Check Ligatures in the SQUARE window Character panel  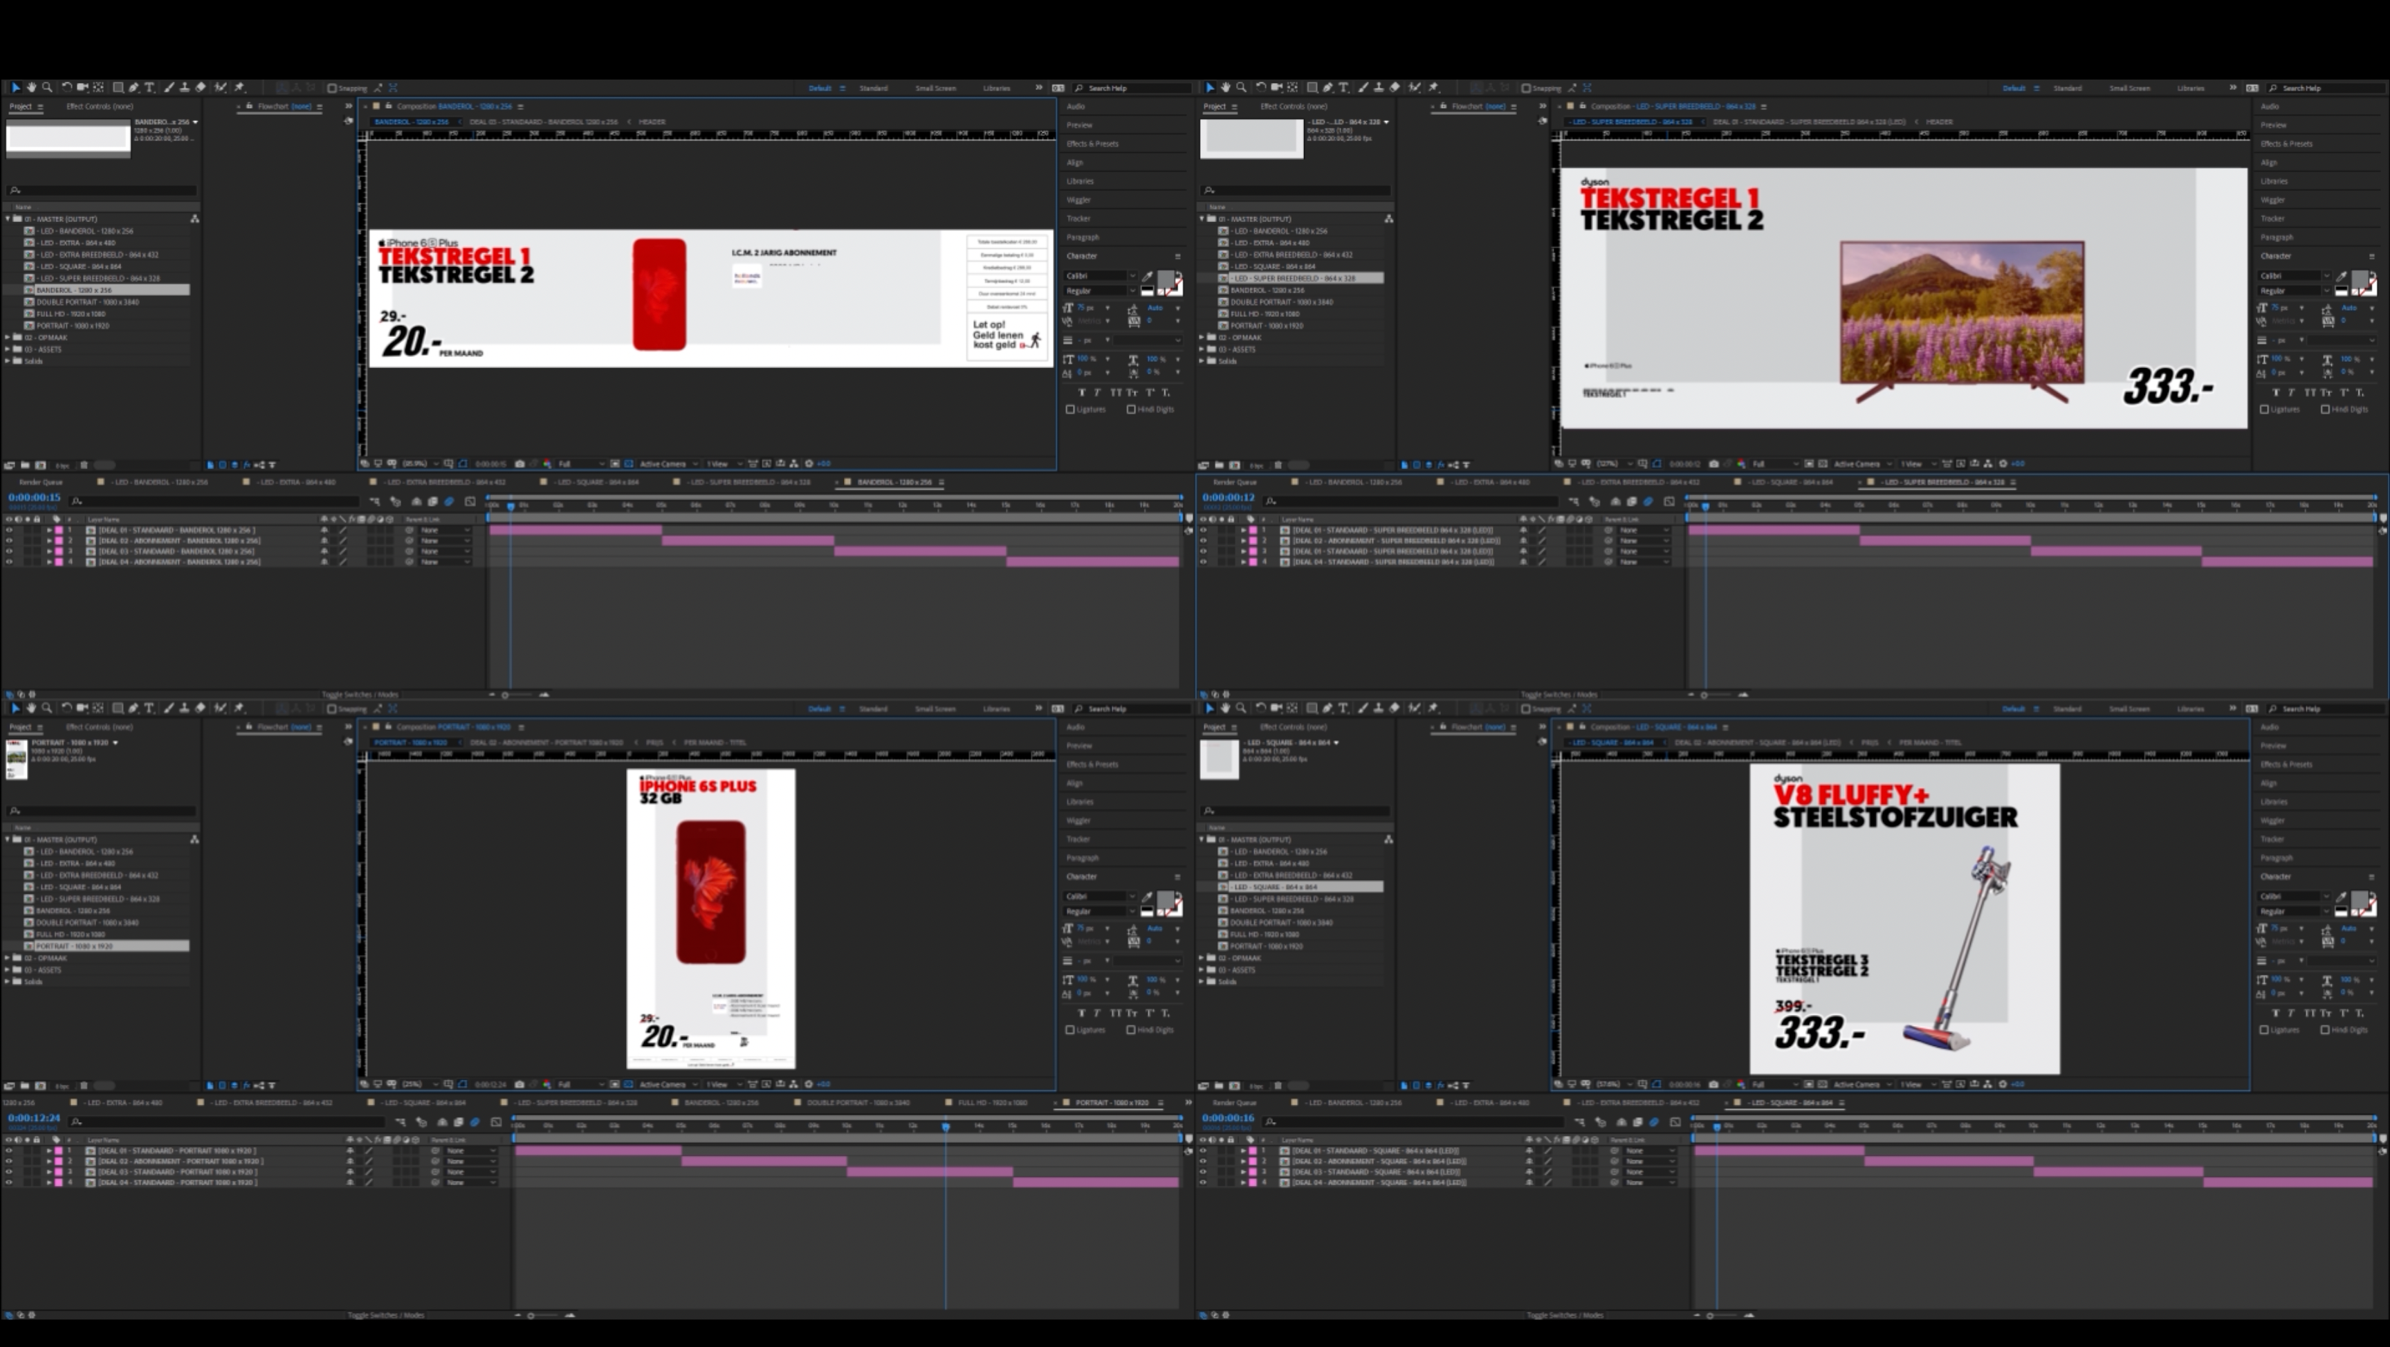coord(2265,1029)
